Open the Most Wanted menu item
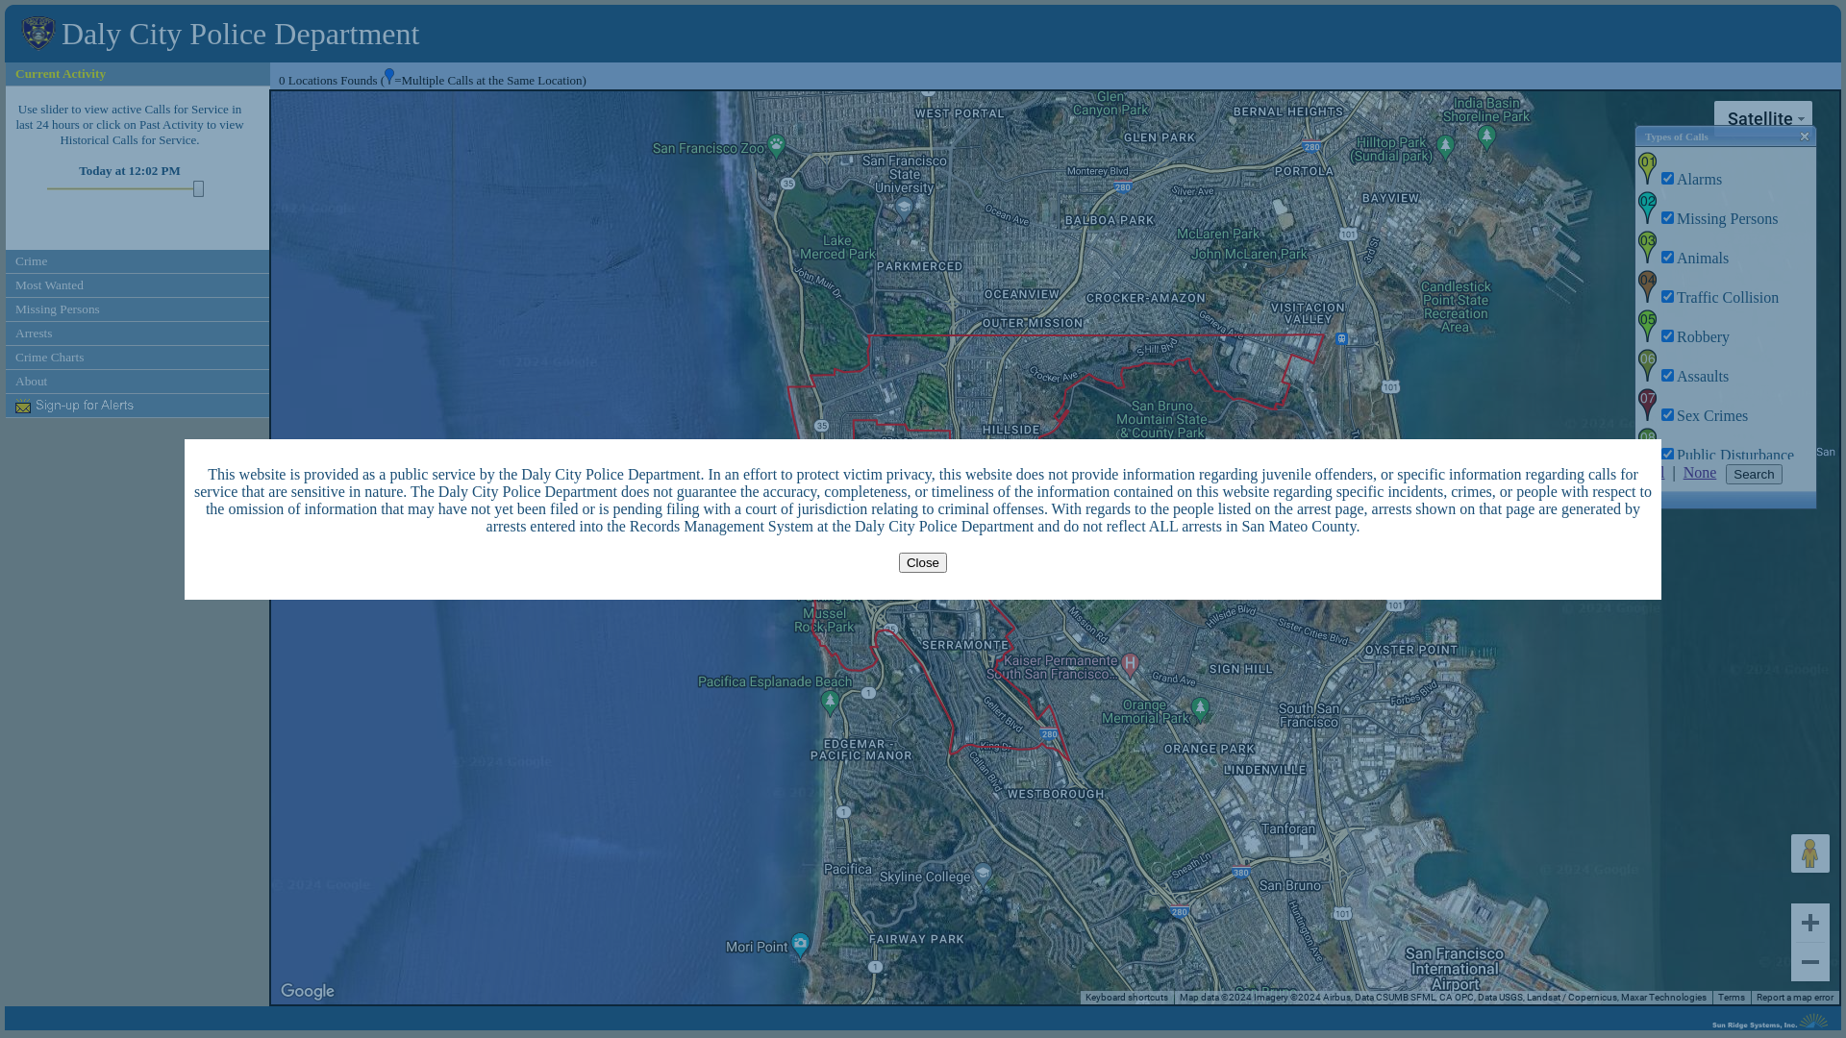 tap(137, 285)
